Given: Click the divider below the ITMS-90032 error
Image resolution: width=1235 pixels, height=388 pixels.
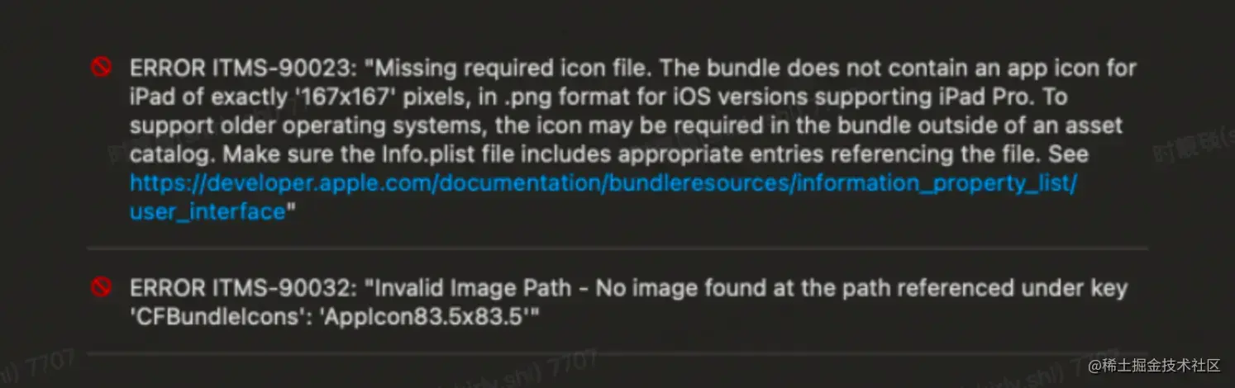Looking at the screenshot, I should (x=617, y=353).
